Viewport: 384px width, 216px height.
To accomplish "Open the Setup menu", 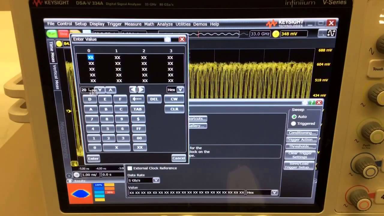I will coord(80,24).
